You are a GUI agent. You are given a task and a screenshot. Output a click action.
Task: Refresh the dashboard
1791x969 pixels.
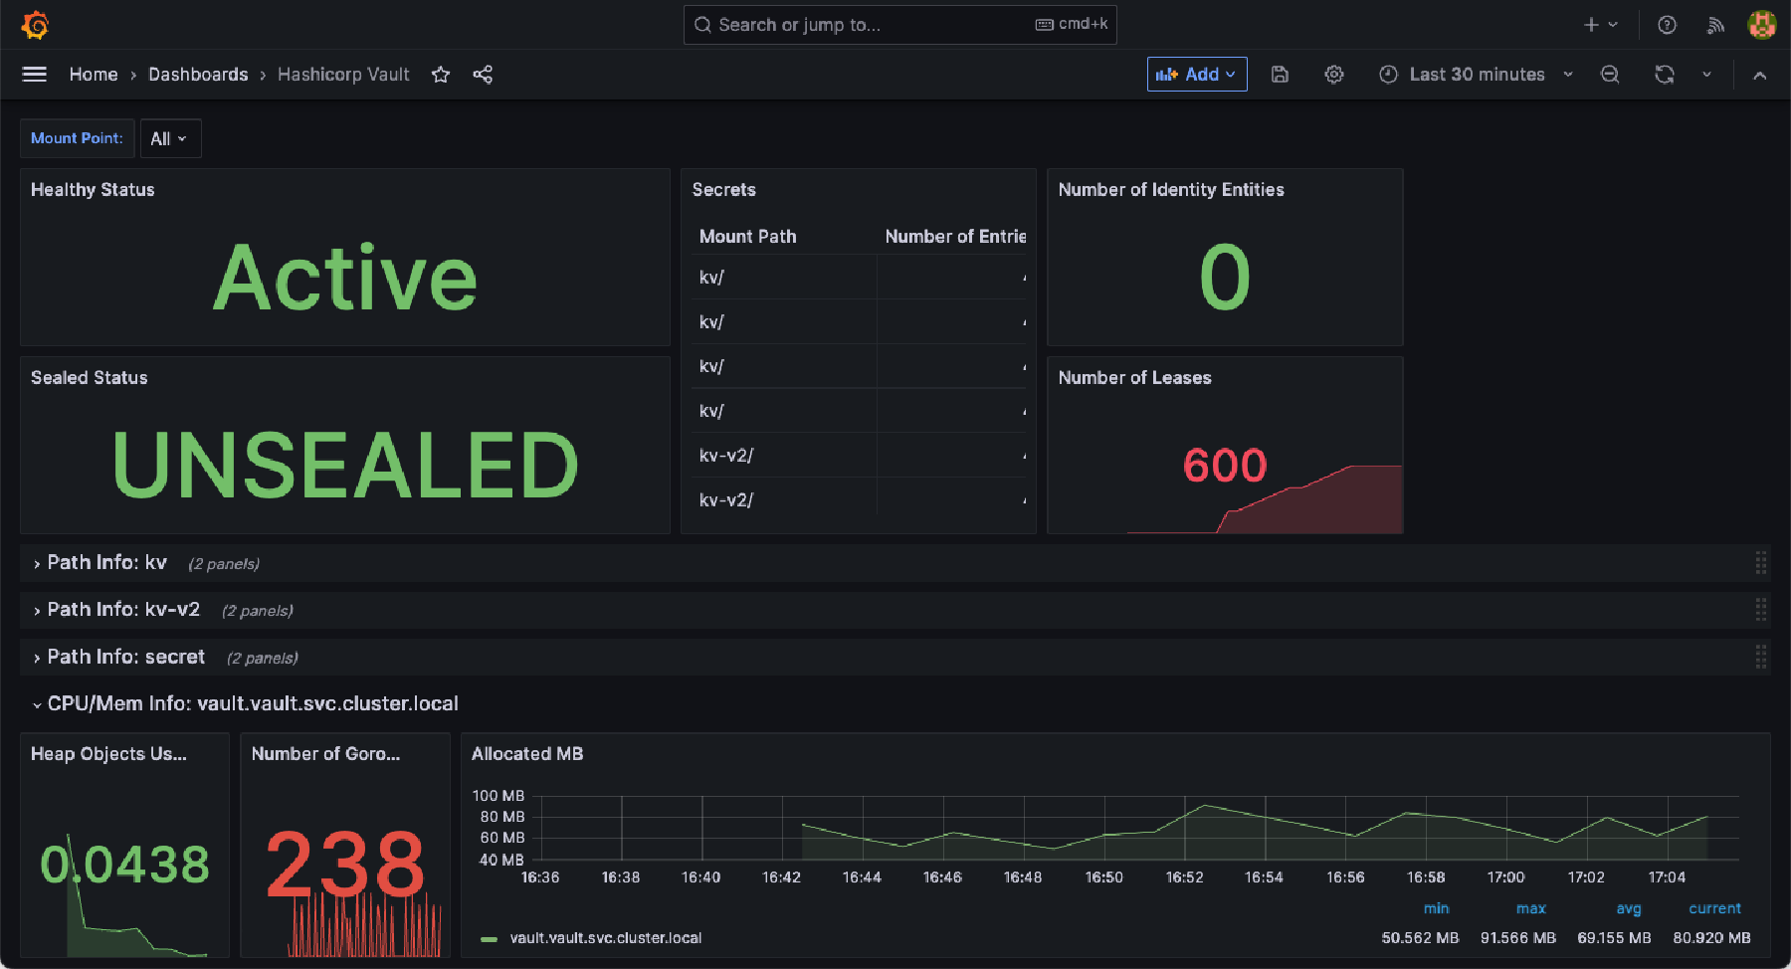point(1665,75)
